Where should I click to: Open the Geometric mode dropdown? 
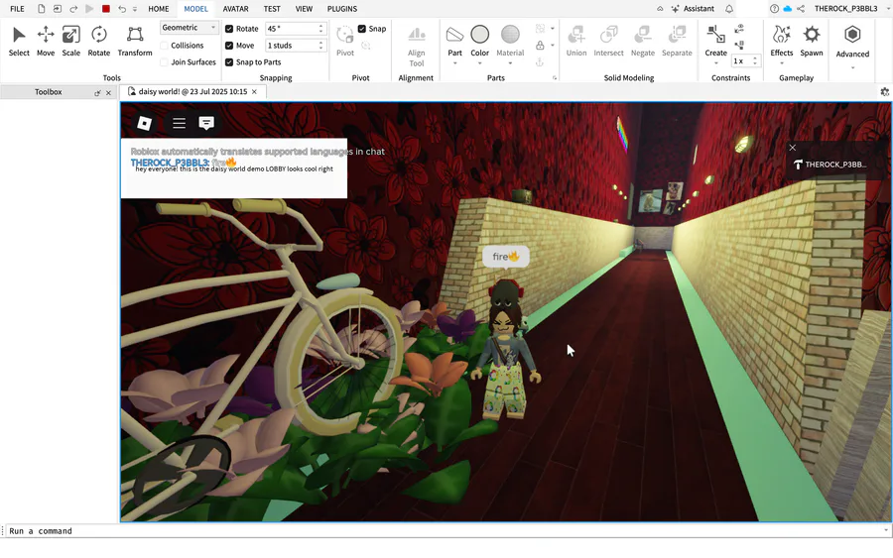pyautogui.click(x=189, y=28)
